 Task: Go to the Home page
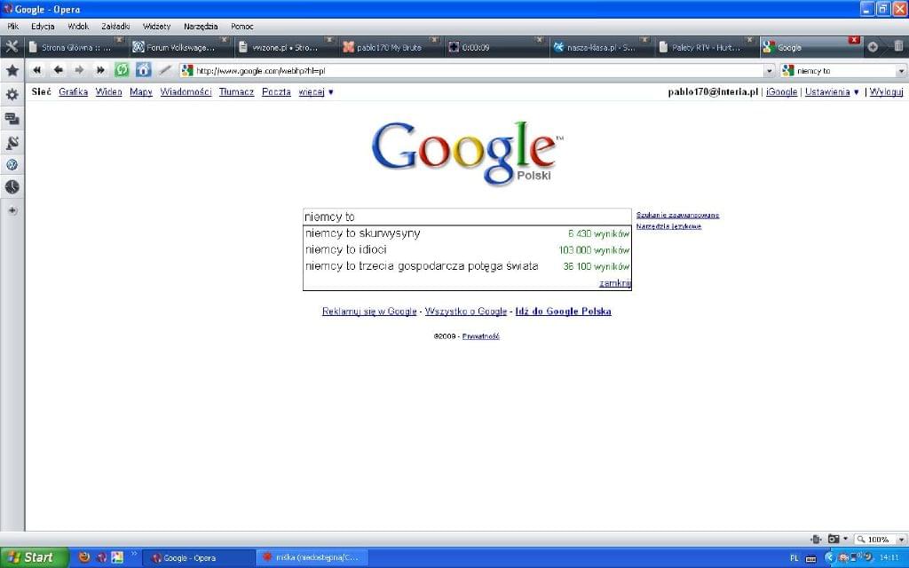(143, 70)
